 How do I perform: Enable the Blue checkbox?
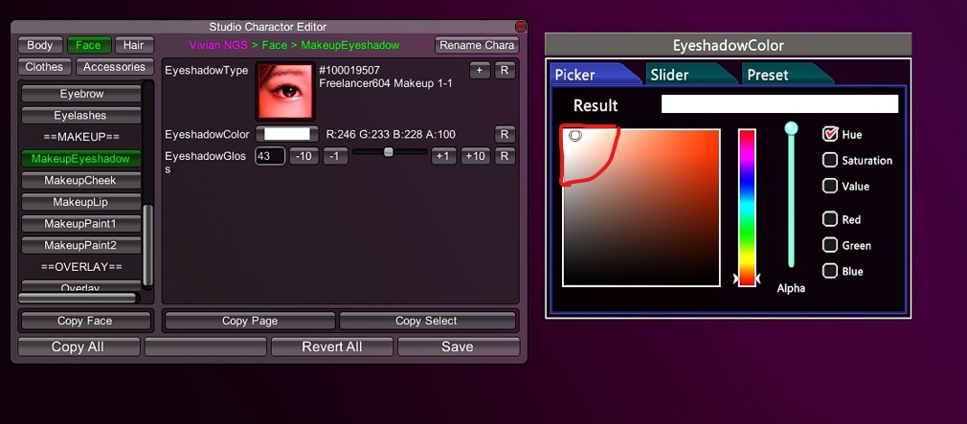click(830, 271)
